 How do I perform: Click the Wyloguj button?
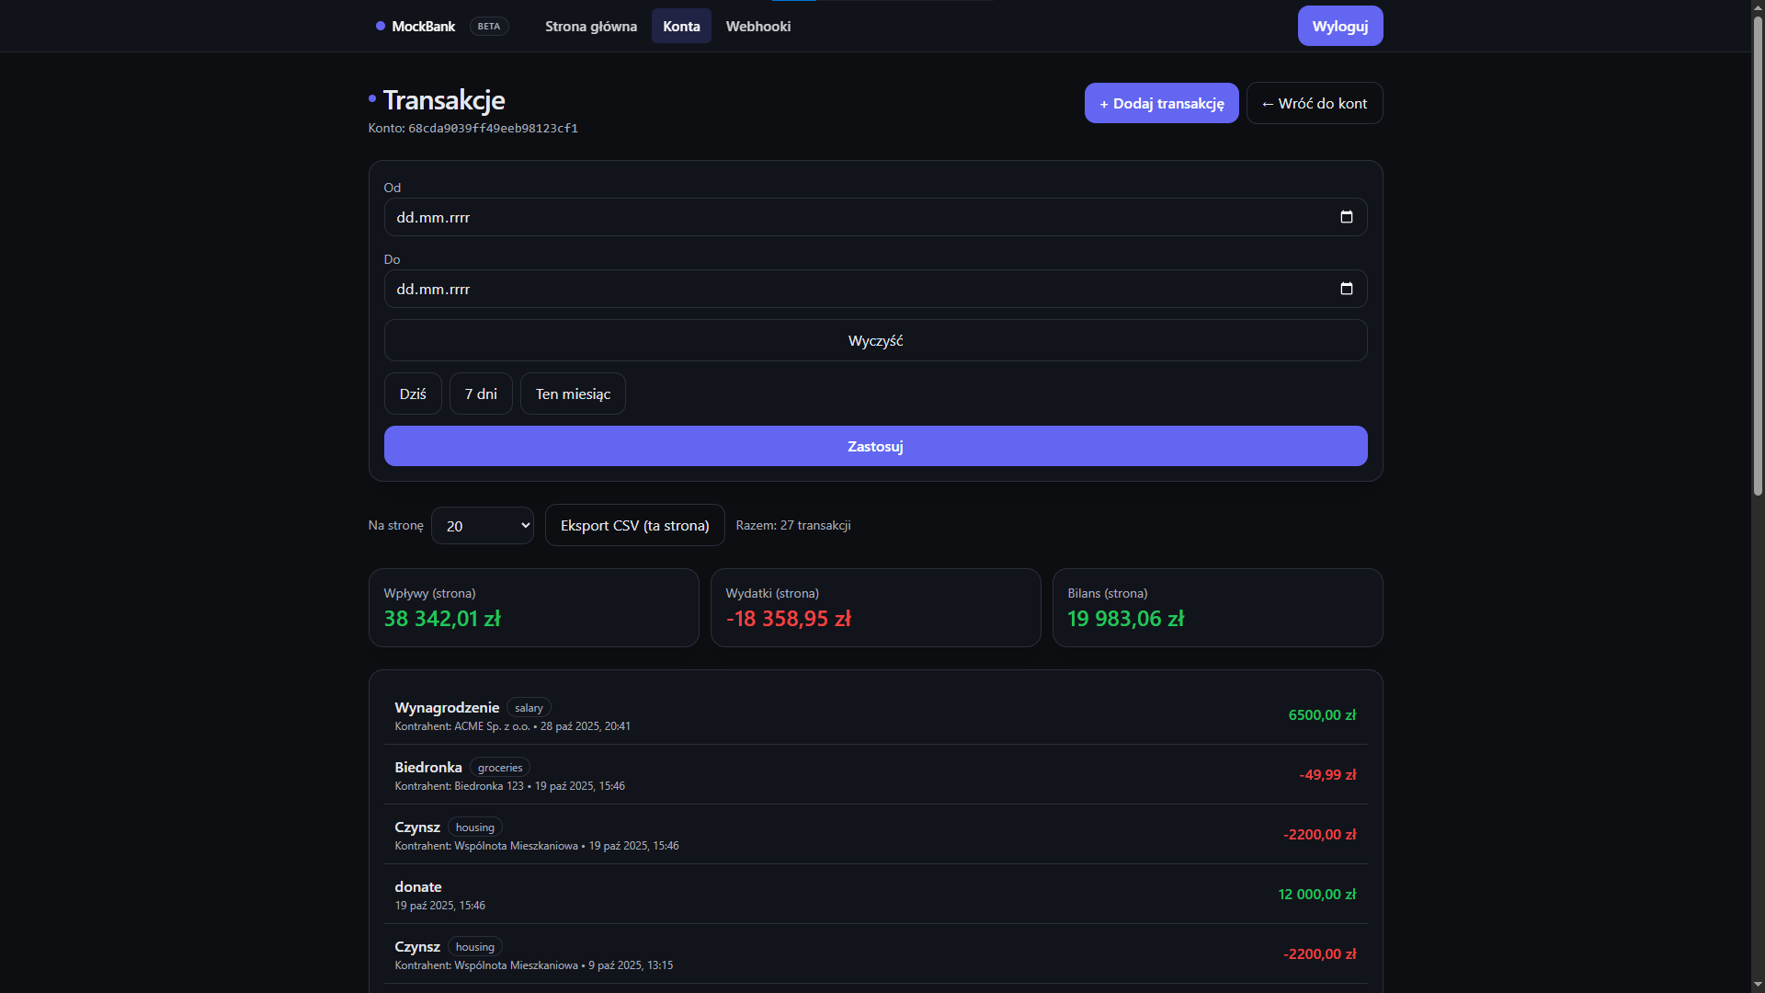click(1339, 26)
